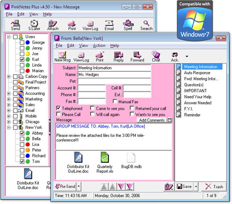Viewport: 232px width, 204px height.
Task: Click the Reply toolbar icon
Action: coord(118,57)
